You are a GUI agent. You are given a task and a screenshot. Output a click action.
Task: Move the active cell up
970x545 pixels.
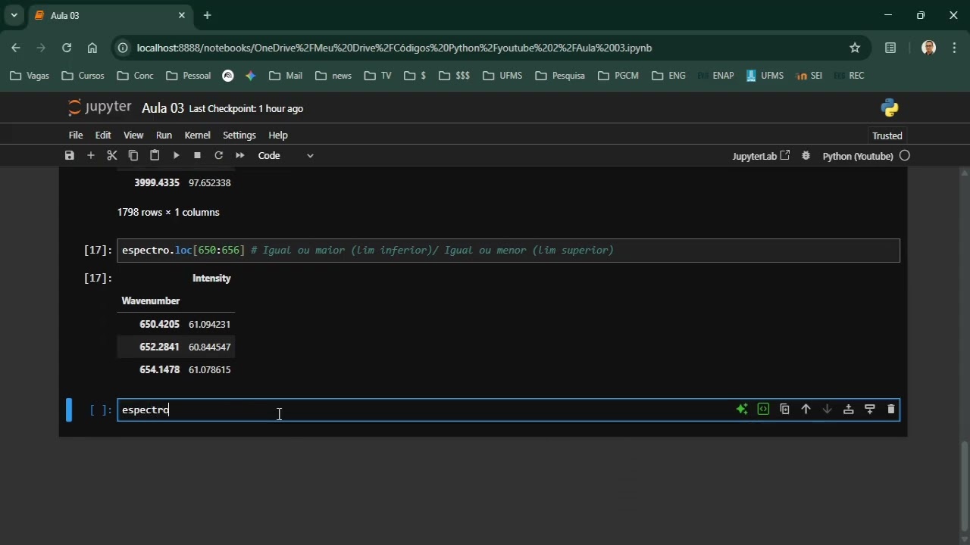[x=806, y=410]
